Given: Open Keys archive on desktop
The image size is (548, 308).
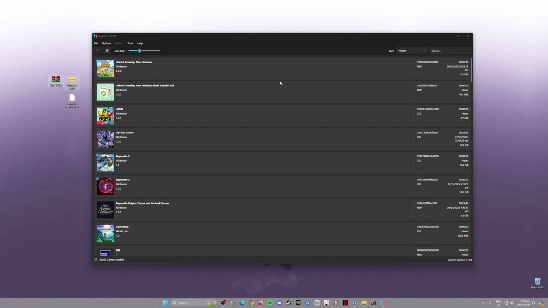Looking at the screenshot, I should click(56, 81).
